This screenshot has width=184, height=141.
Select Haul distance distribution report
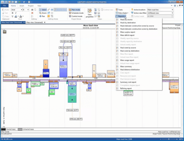click(130, 70)
